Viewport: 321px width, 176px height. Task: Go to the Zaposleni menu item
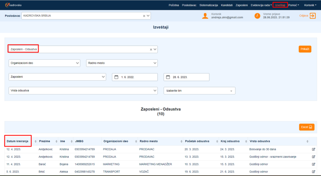241,5
